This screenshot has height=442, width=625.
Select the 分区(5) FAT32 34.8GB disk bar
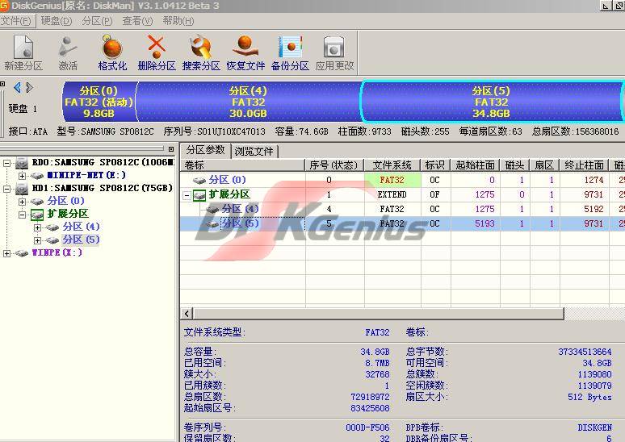point(491,102)
